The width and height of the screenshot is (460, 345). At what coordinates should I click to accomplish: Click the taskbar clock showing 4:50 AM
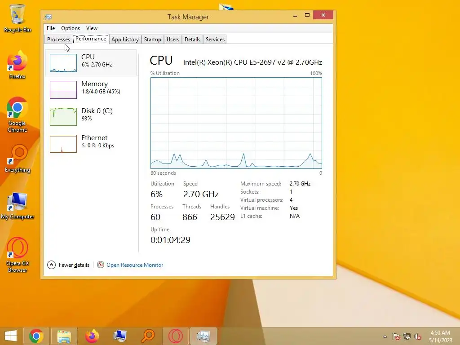click(440, 333)
